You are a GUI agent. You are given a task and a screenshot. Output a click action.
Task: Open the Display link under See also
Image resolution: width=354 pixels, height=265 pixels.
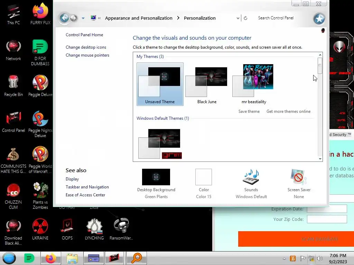(72, 179)
